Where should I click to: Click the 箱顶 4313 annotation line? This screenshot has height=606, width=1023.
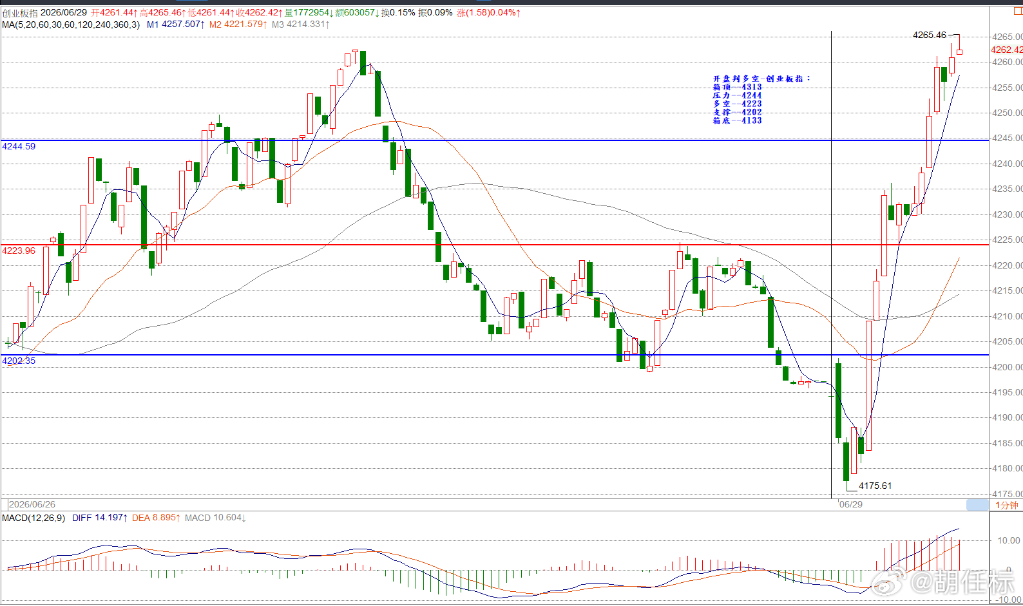point(737,87)
